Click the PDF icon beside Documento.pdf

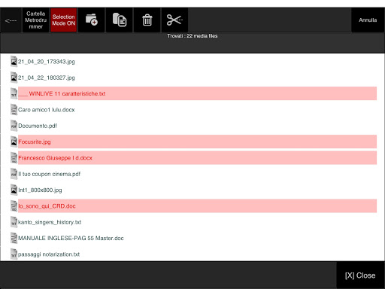coord(14,126)
